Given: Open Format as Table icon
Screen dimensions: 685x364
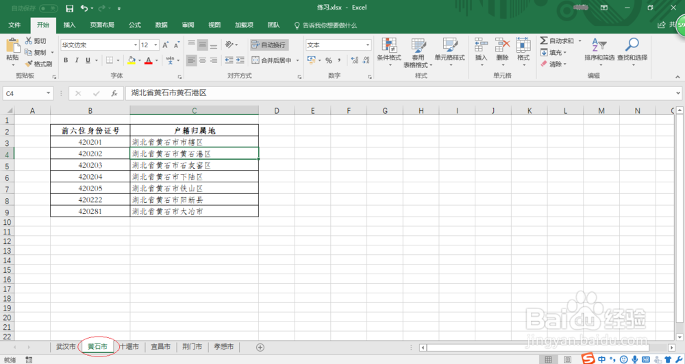Looking at the screenshot, I should 418,45.
